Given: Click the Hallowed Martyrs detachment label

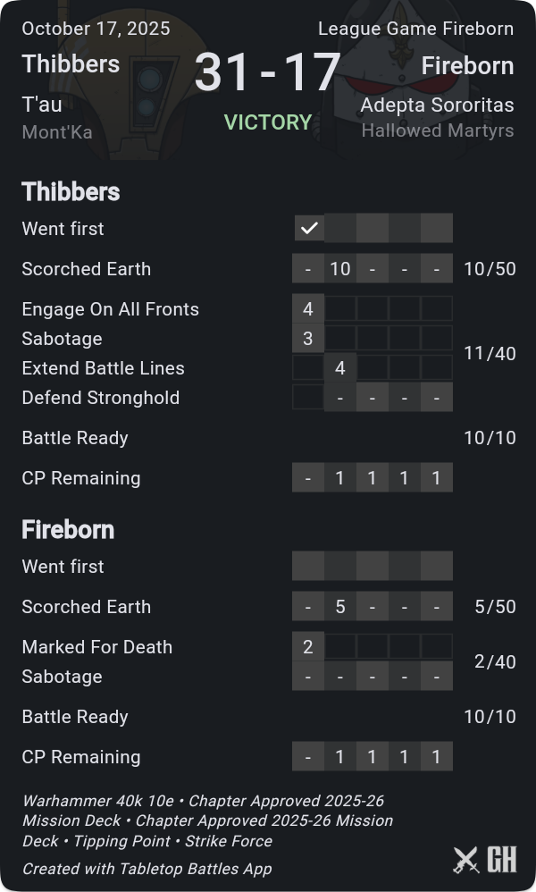Looking at the screenshot, I should [x=437, y=130].
